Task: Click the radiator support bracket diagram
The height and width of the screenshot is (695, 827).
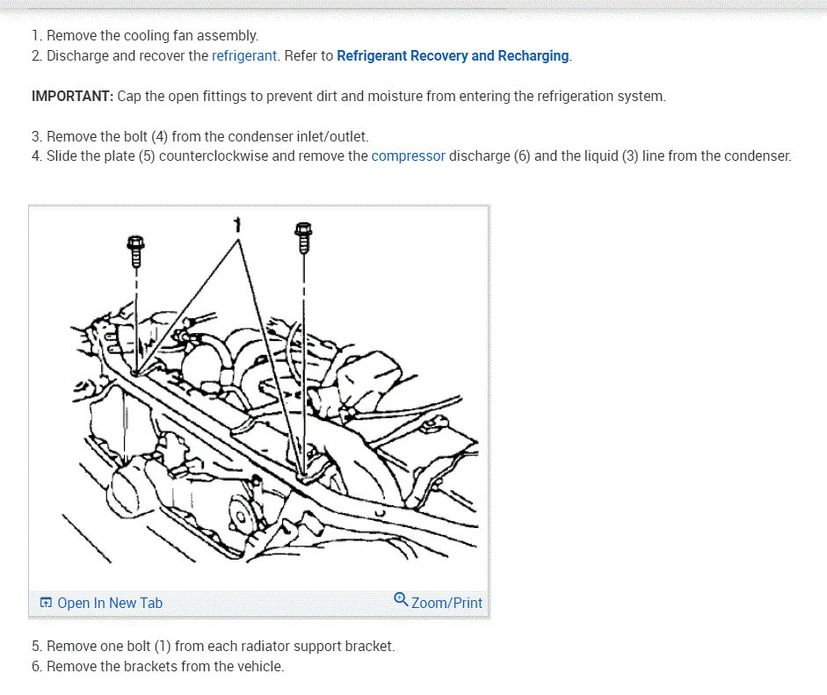Action: coord(259,398)
